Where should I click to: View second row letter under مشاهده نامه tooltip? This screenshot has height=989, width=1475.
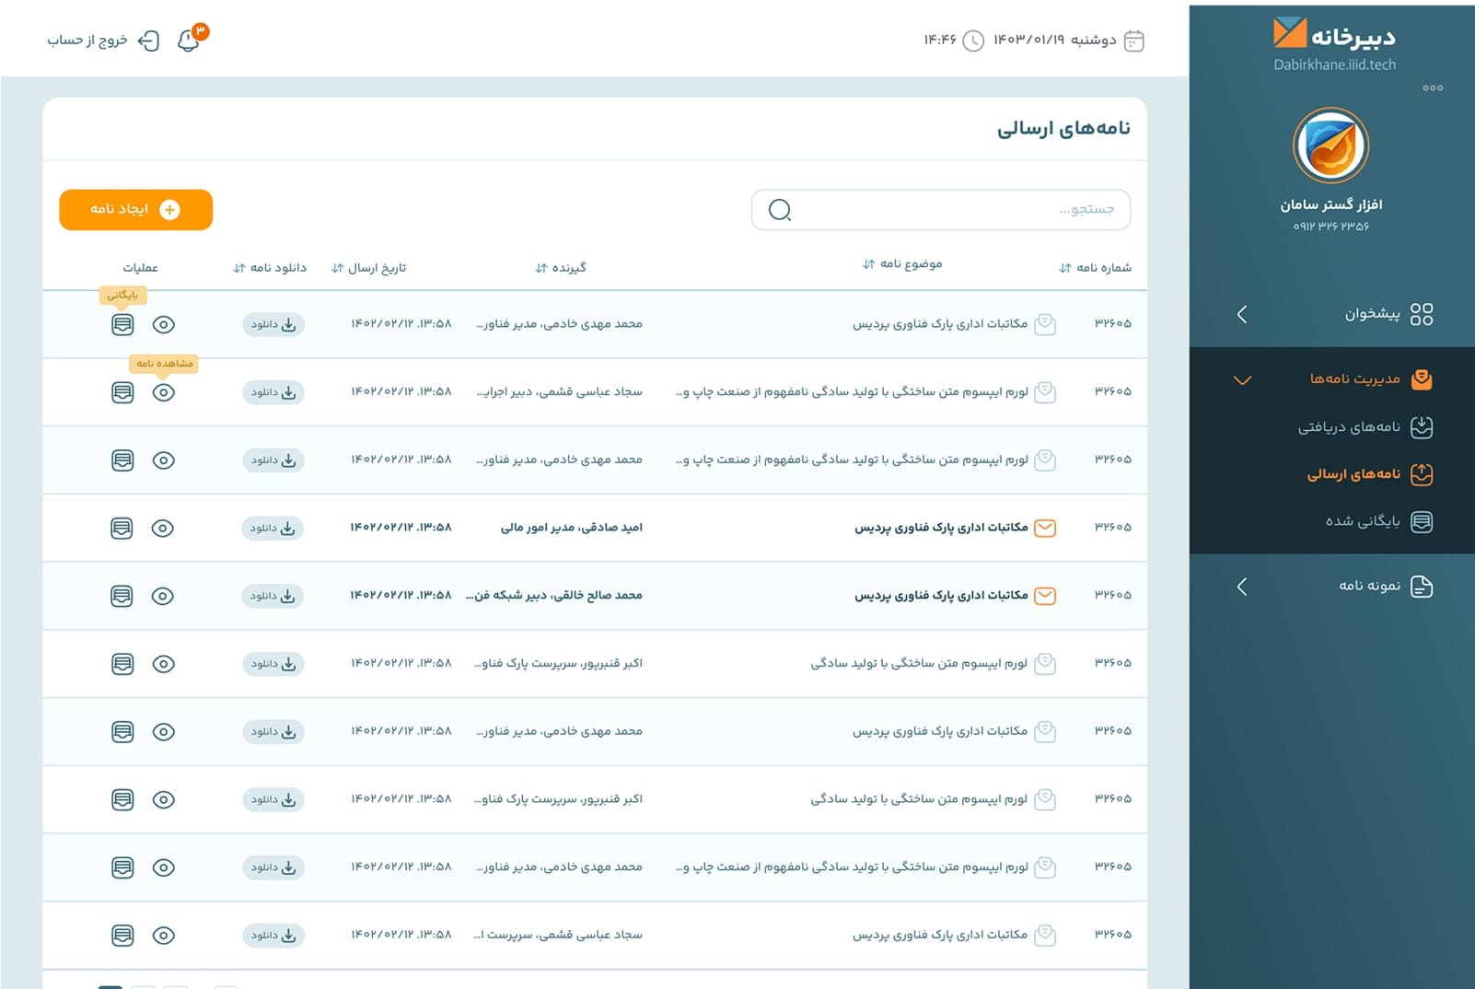(163, 392)
